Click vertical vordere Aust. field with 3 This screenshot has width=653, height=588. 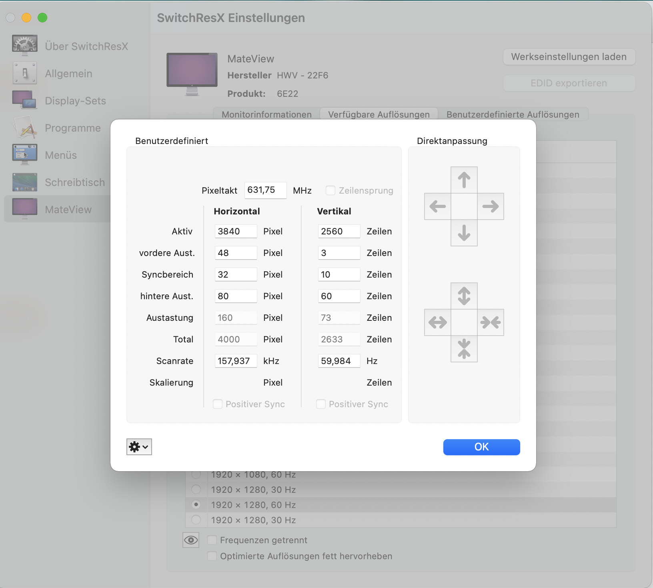[x=339, y=253]
